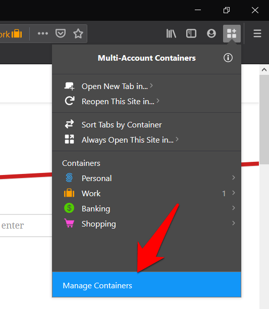
Task: Open the Multi-Account Containers toolbar icon
Action: (x=232, y=33)
